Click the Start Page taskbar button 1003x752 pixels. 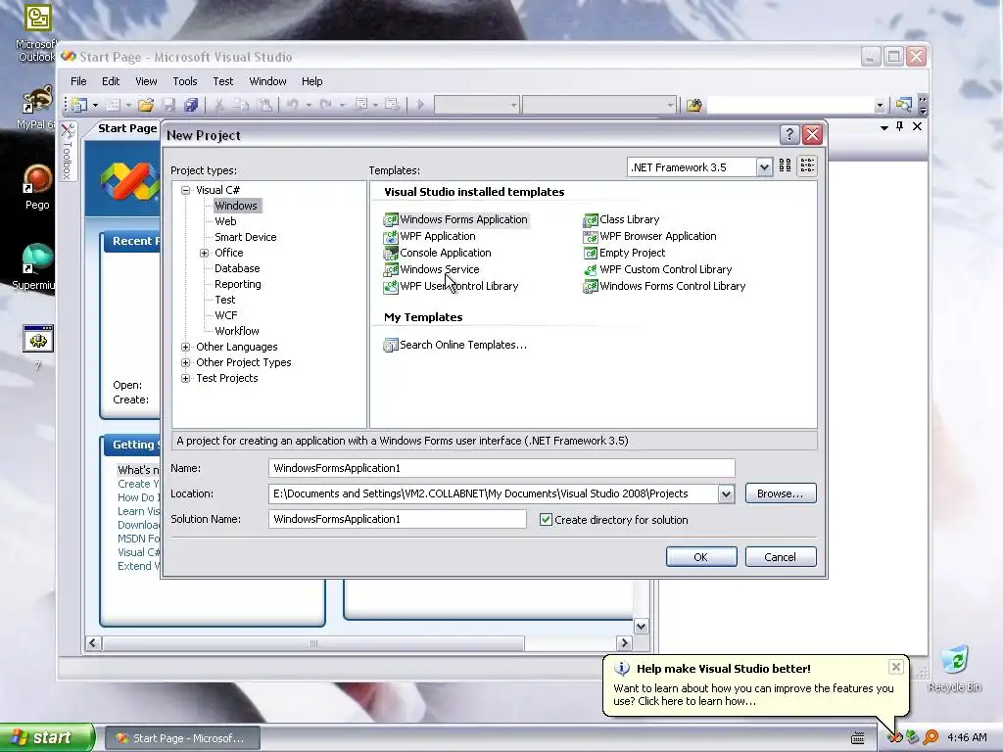tap(182, 738)
